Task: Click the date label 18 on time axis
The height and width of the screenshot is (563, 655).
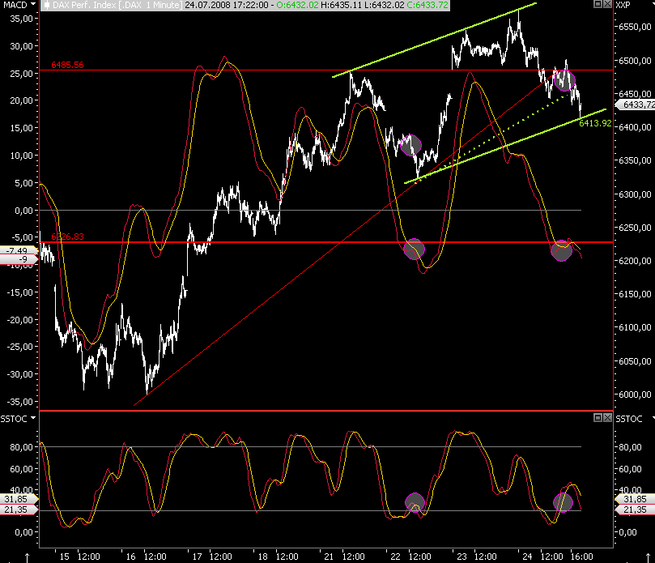Action: [x=263, y=557]
